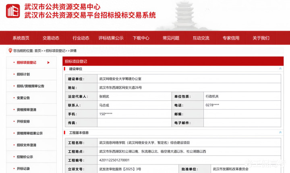Click the 武汉市公共资源交易中心 title text
Screen dimensions: 290x173
point(62,7)
